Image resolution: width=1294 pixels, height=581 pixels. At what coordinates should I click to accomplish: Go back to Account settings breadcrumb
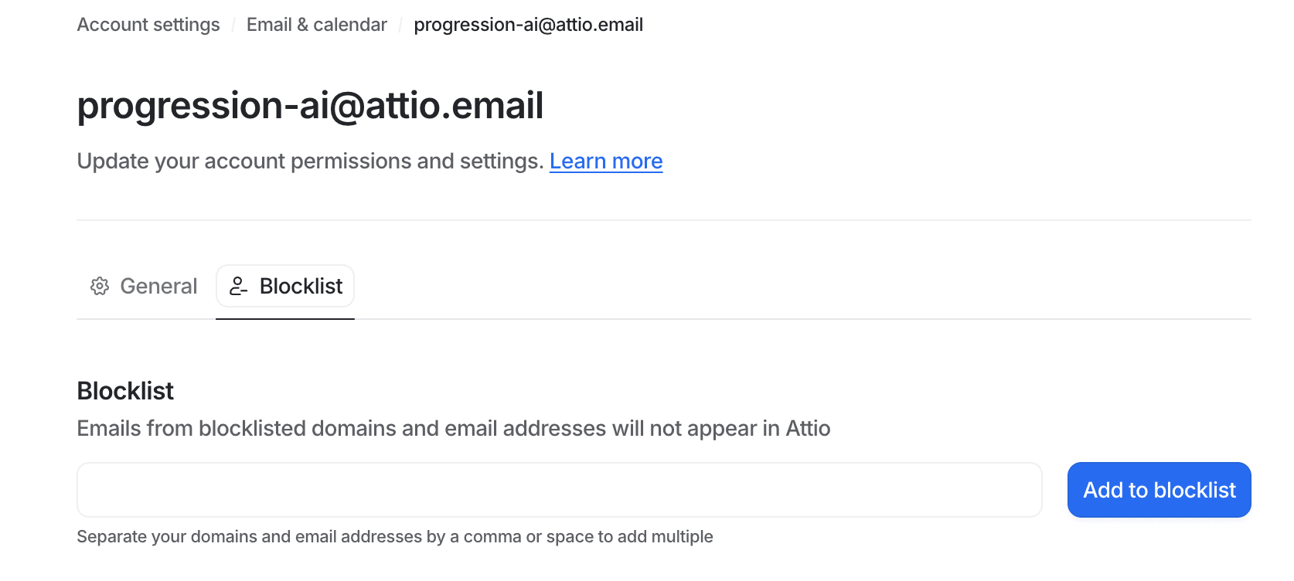(148, 25)
